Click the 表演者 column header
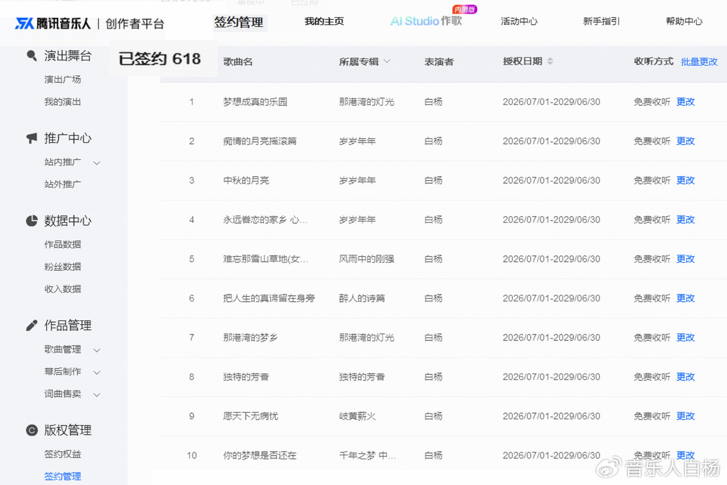Image resolution: width=727 pixels, height=485 pixels. tap(439, 62)
